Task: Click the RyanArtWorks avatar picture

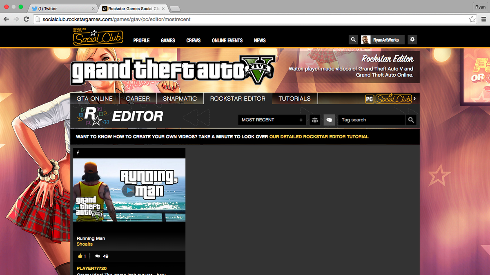Action: point(365,40)
